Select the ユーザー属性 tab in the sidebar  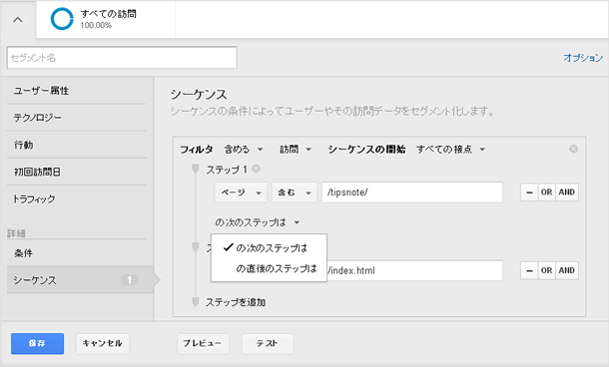pyautogui.click(x=77, y=91)
